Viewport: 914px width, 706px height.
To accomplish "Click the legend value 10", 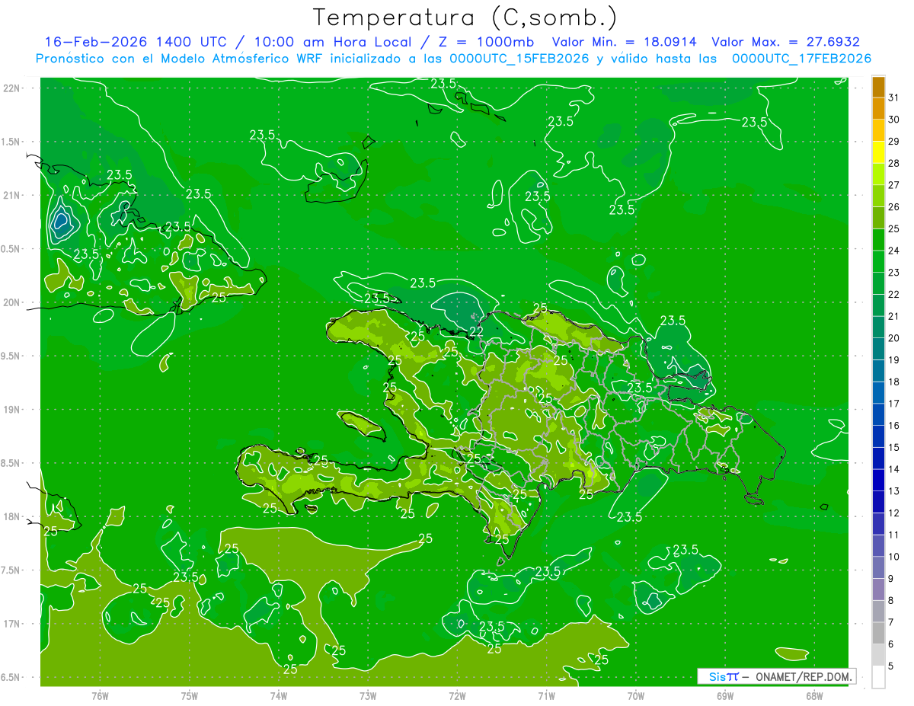I will pyautogui.click(x=894, y=557).
